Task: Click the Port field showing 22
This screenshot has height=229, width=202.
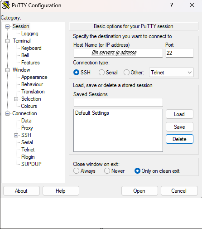Action: click(179, 53)
